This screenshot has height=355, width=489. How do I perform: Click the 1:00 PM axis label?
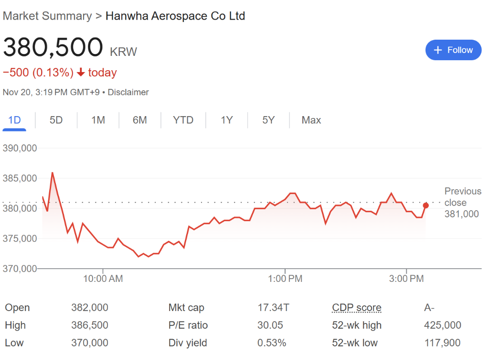point(285,279)
